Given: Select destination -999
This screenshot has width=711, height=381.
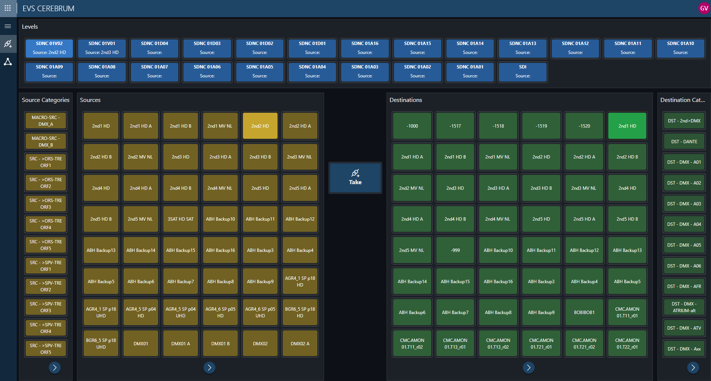Looking at the screenshot, I should (x=455, y=250).
